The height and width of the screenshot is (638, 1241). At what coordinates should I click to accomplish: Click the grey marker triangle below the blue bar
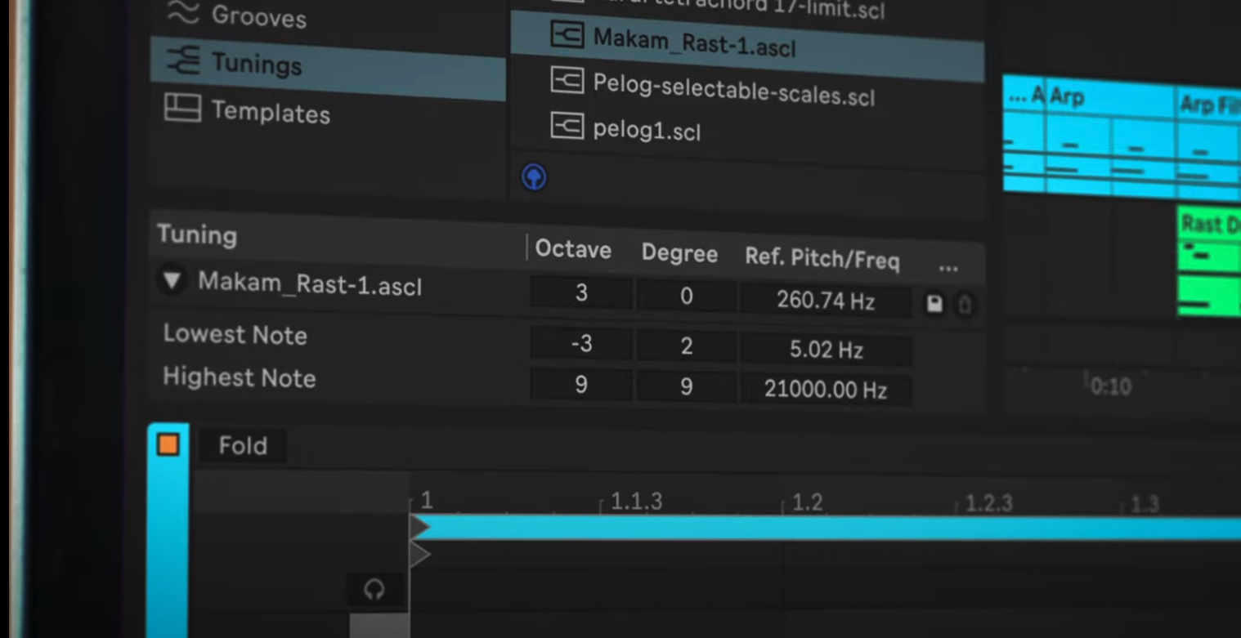click(419, 555)
